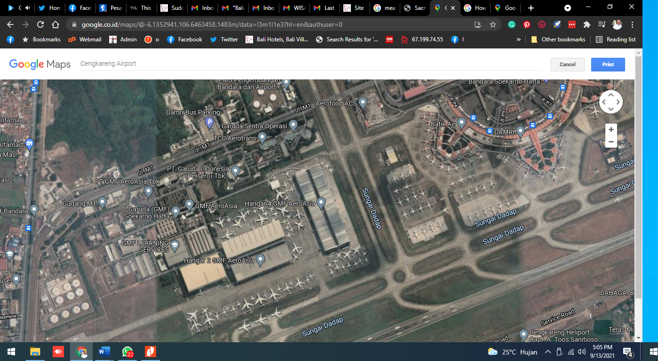Open a new browser tab
The height and width of the screenshot is (361, 658).
(531, 8)
